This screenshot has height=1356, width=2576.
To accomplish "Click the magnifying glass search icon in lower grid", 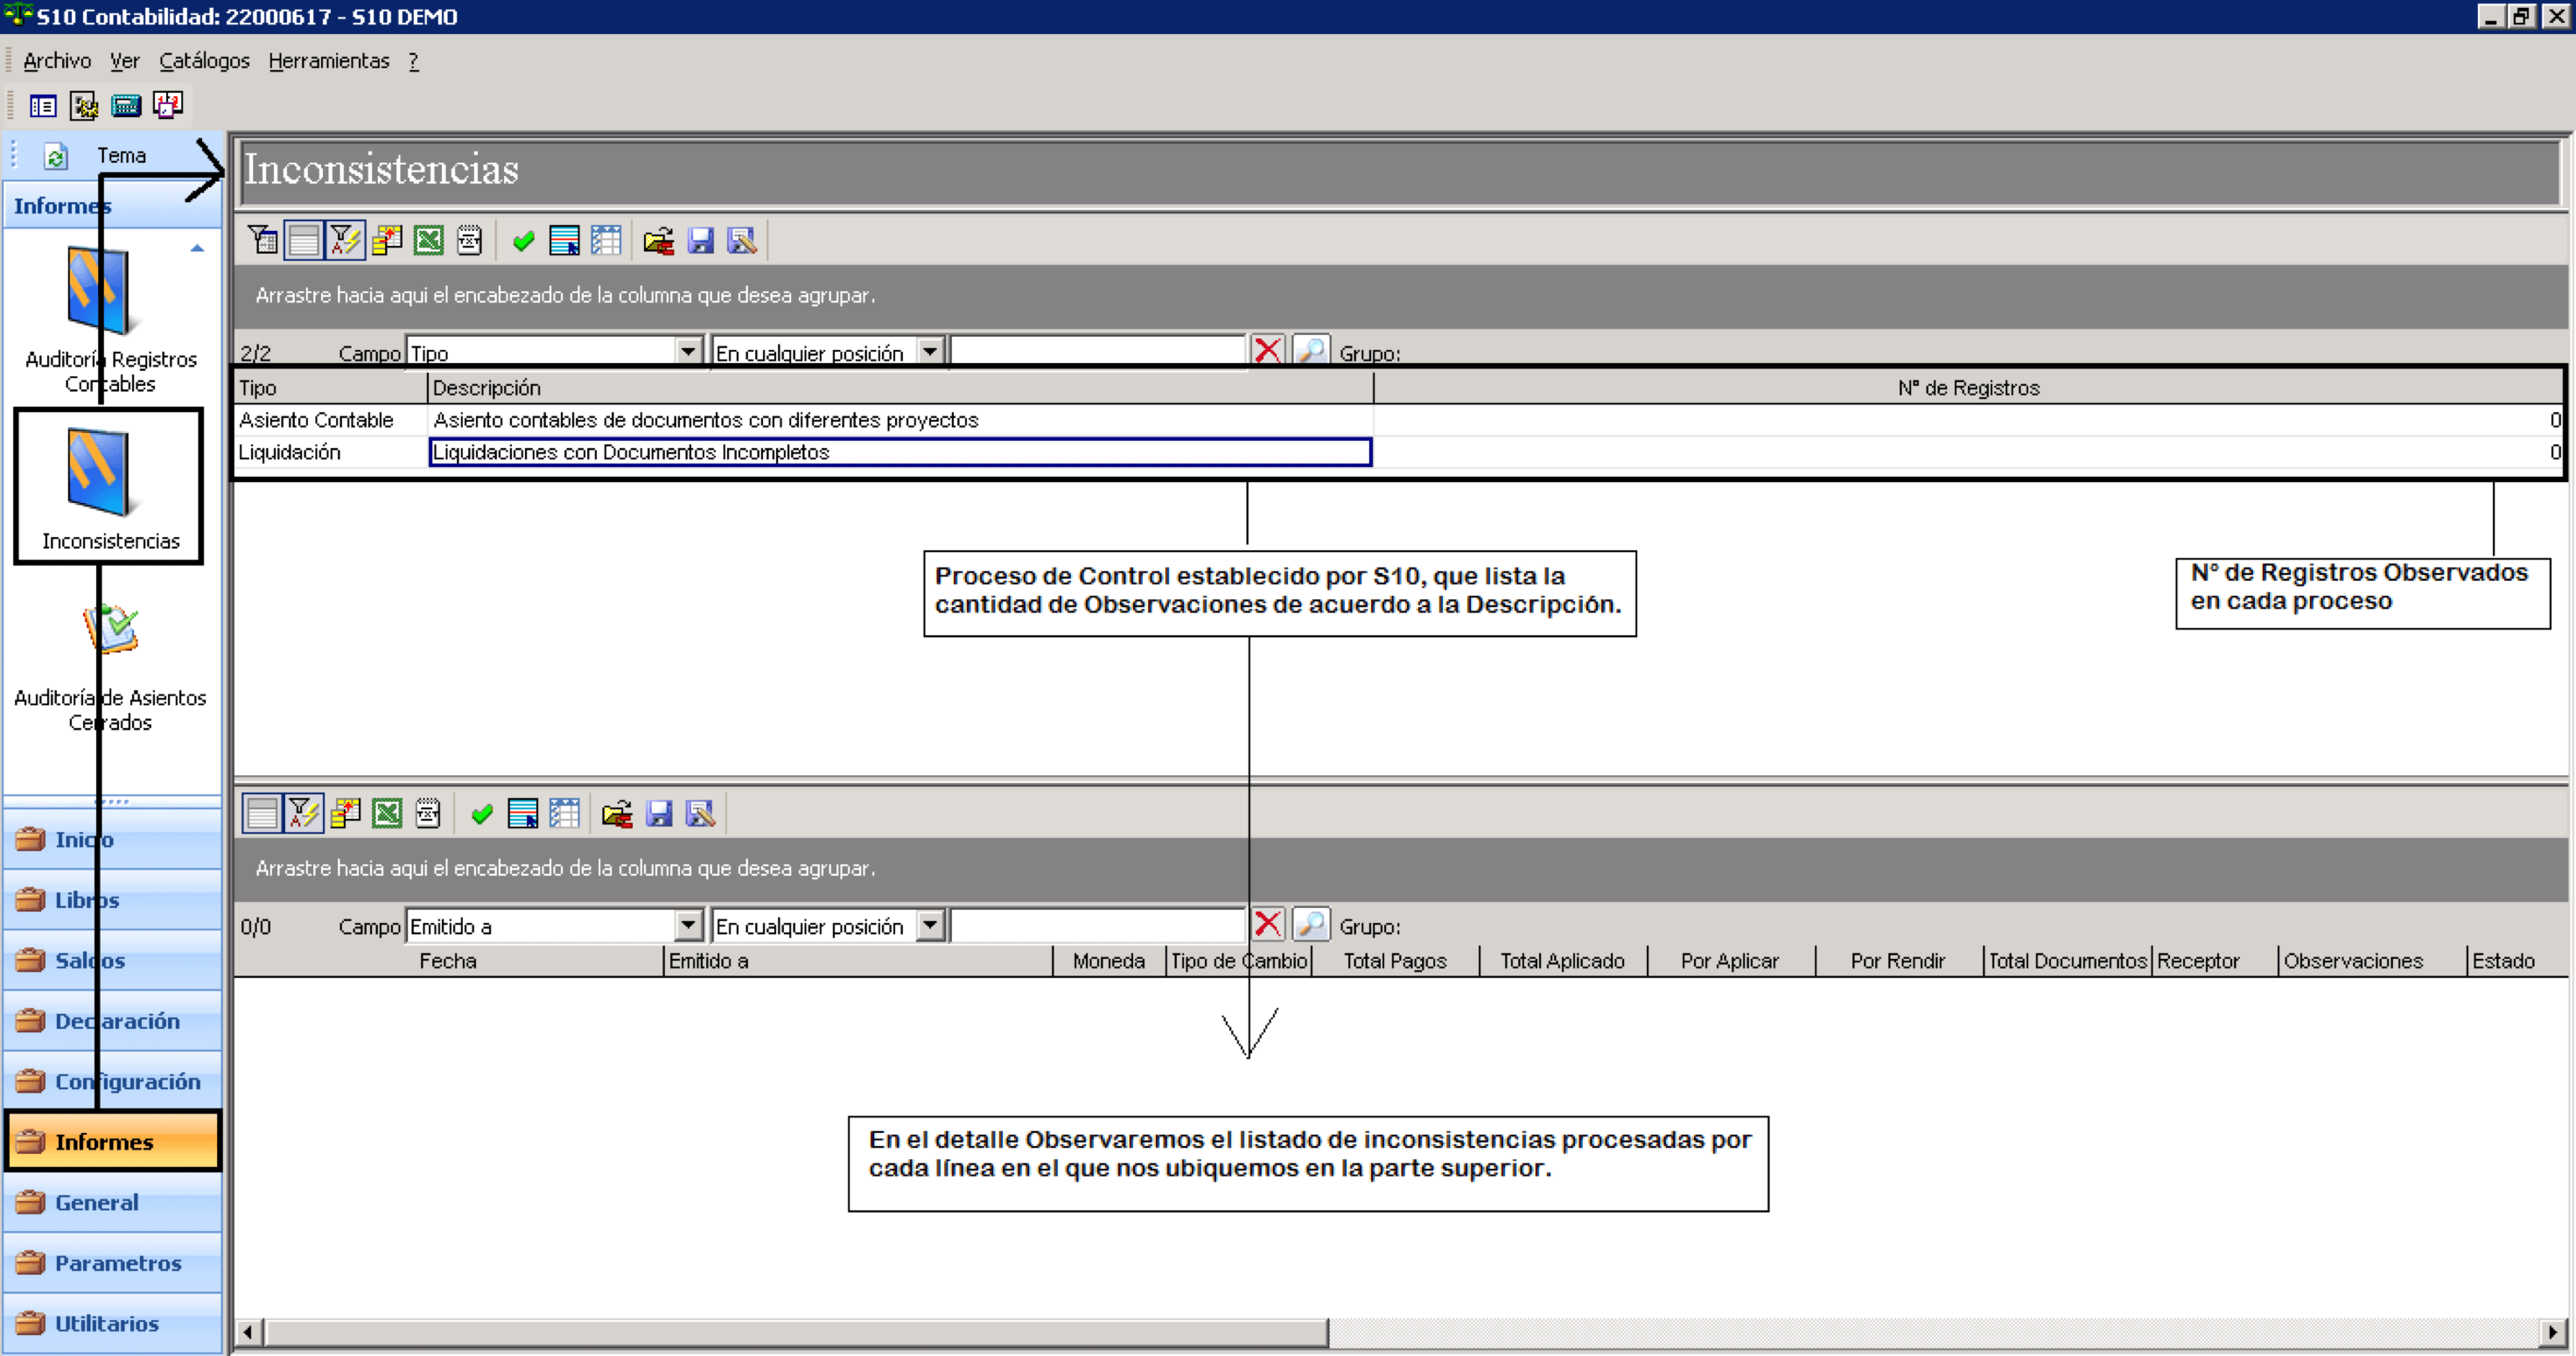I will (x=1310, y=924).
